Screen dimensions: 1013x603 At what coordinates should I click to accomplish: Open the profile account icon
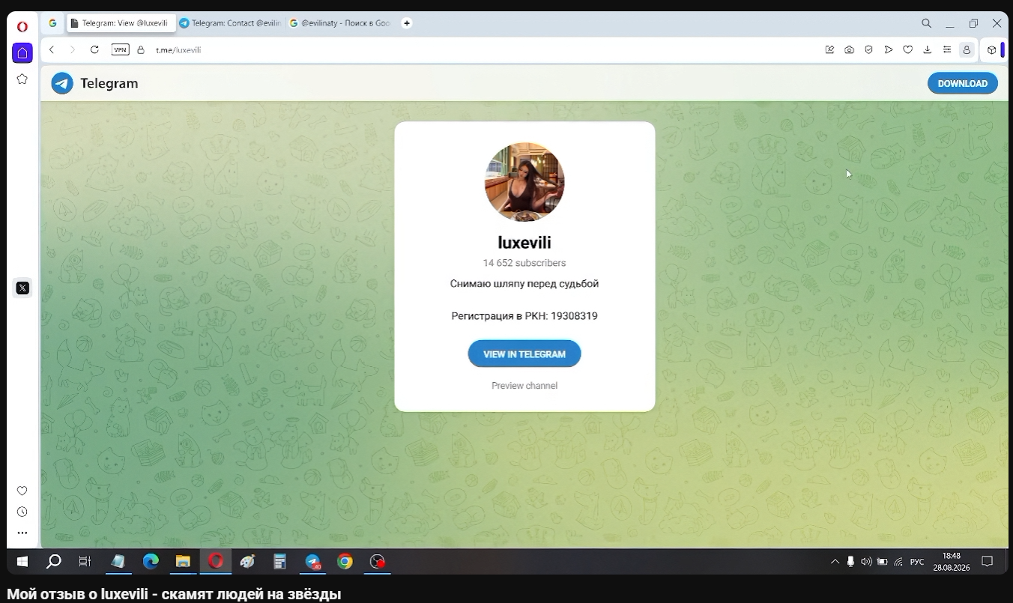pyautogui.click(x=967, y=50)
